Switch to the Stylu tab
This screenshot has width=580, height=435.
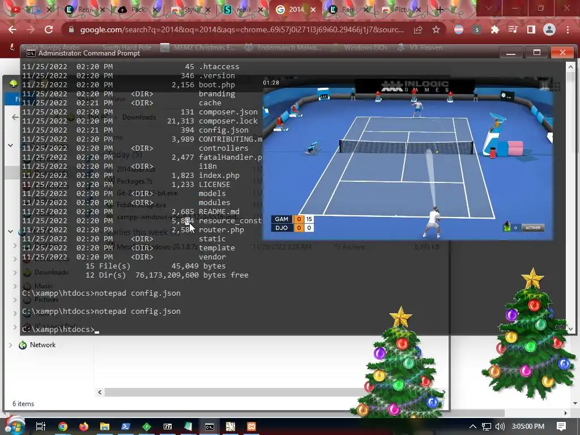pyautogui.click(x=191, y=10)
